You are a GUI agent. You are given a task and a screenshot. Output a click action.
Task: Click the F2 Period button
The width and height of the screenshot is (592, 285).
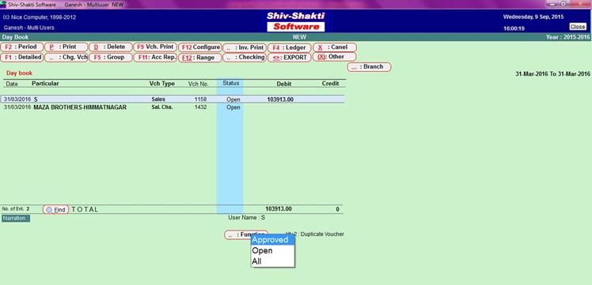pyautogui.click(x=22, y=47)
